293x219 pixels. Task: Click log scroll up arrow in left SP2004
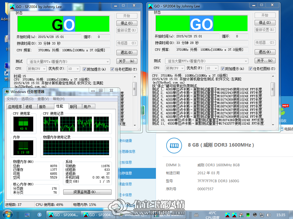click(134, 76)
